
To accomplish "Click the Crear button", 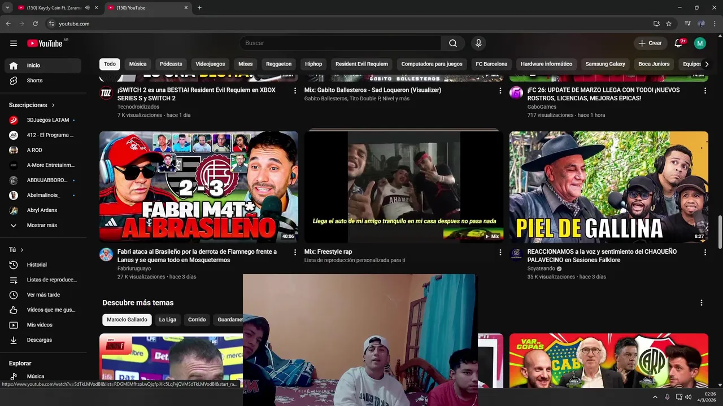I will [650, 43].
